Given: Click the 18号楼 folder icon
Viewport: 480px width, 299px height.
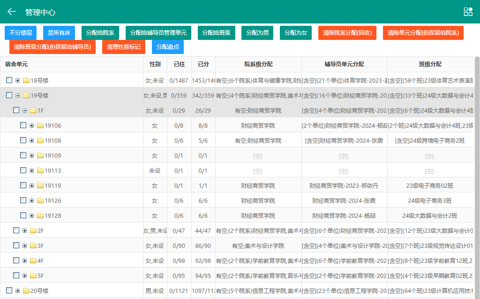Looking at the screenshot, I should (26, 80).
